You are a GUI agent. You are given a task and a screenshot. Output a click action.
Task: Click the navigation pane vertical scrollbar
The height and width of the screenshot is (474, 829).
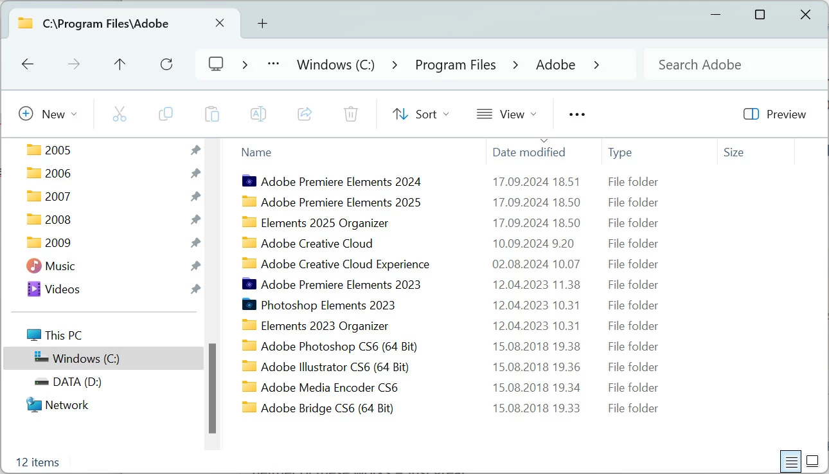click(x=212, y=388)
